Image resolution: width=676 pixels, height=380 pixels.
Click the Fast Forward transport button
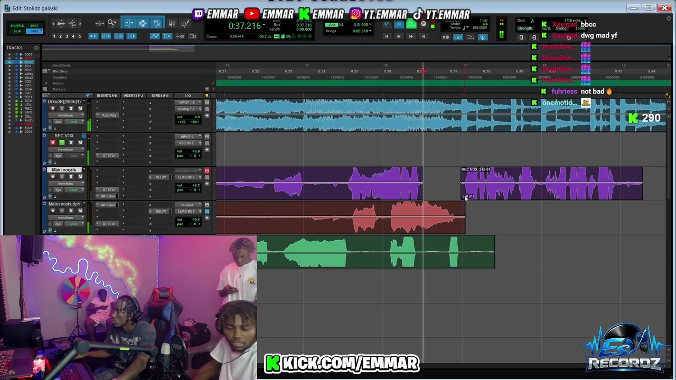point(411,36)
